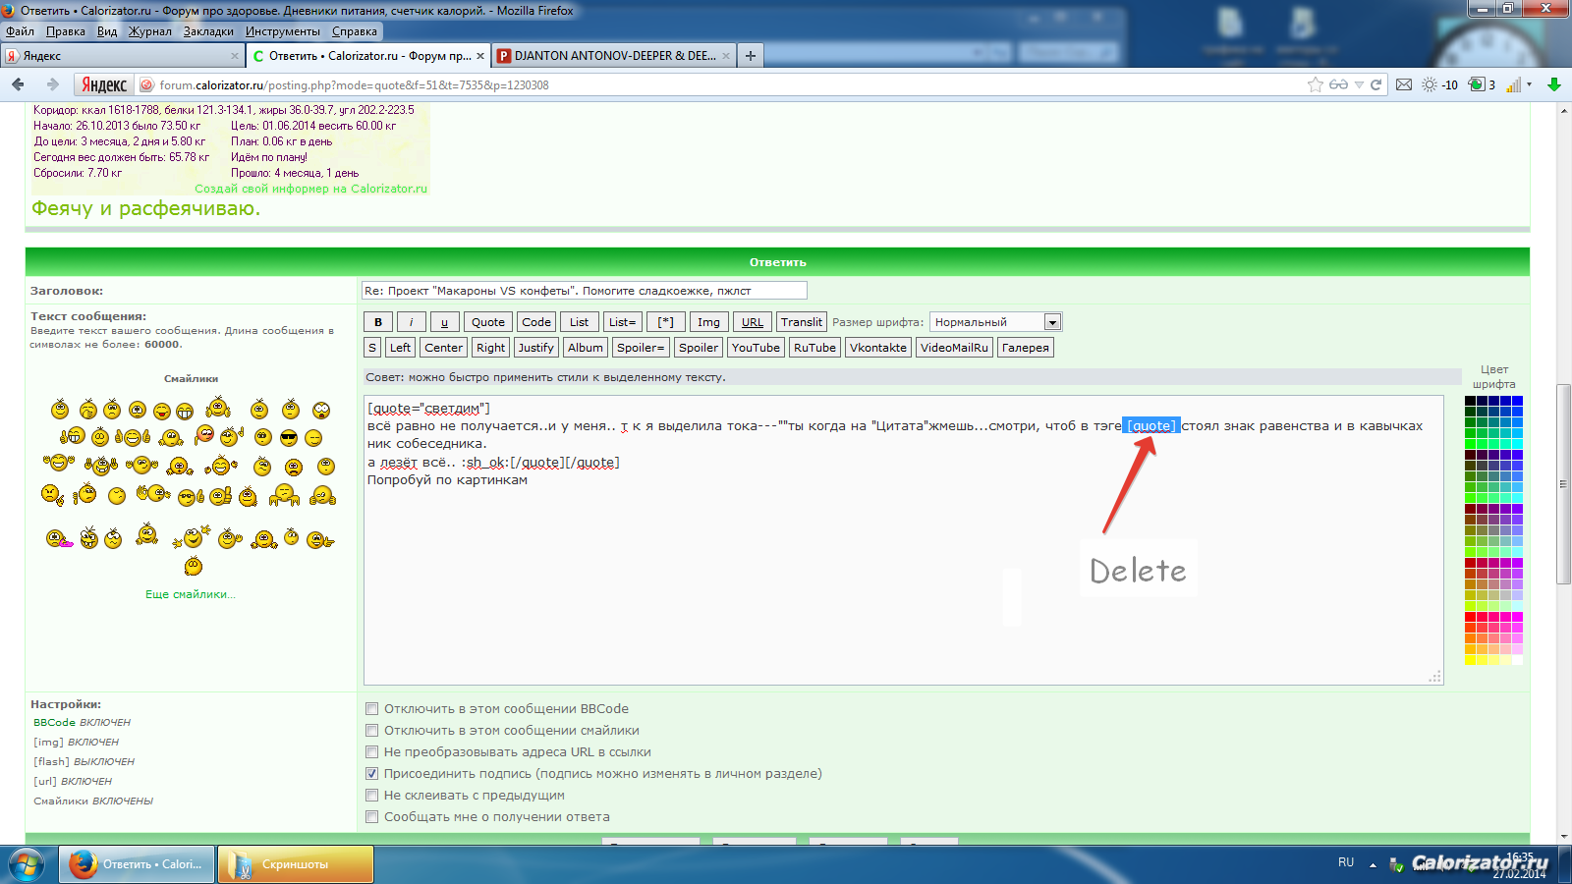Open the weather sun icon showing -10

[1439, 84]
